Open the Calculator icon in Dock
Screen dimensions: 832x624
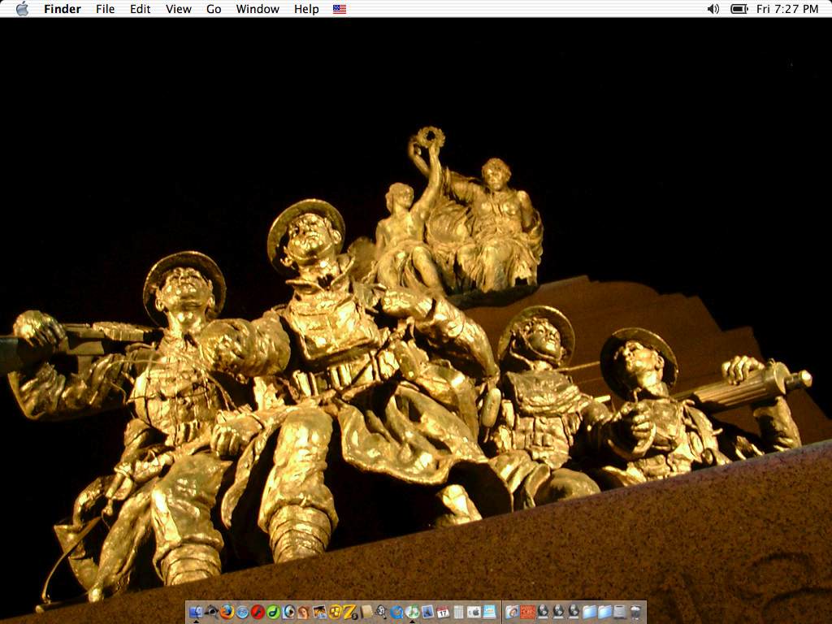(458, 612)
